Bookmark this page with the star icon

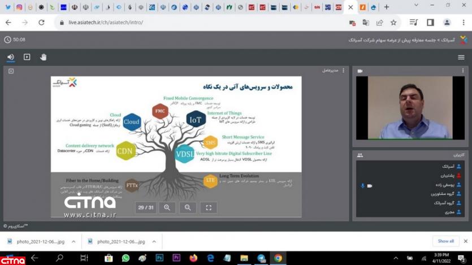pyautogui.click(x=393, y=23)
